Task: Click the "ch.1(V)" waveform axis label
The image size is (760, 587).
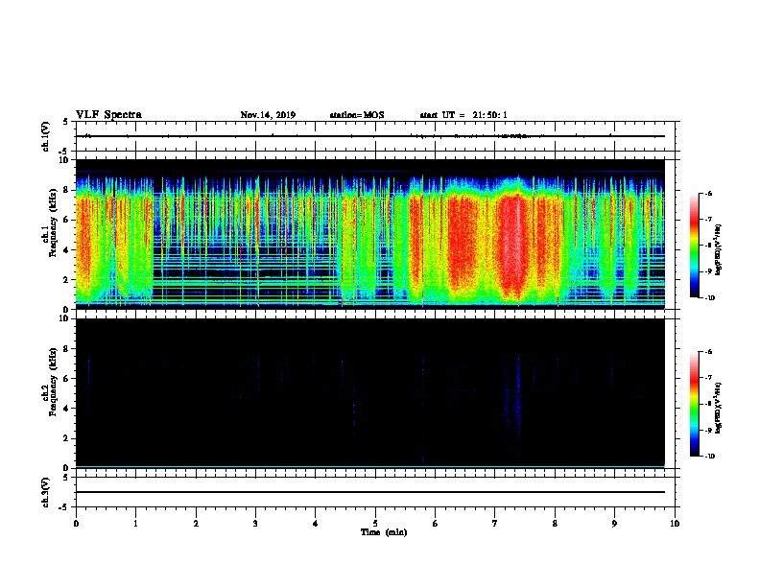Action: pyautogui.click(x=46, y=136)
